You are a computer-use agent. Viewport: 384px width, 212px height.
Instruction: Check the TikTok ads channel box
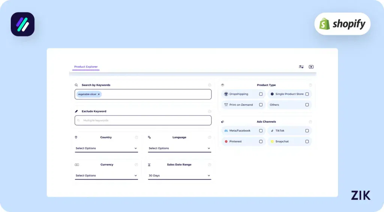click(x=307, y=131)
